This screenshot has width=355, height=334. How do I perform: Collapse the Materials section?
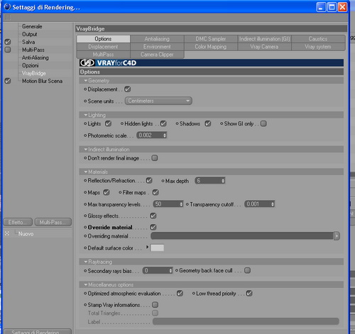tap(86, 172)
